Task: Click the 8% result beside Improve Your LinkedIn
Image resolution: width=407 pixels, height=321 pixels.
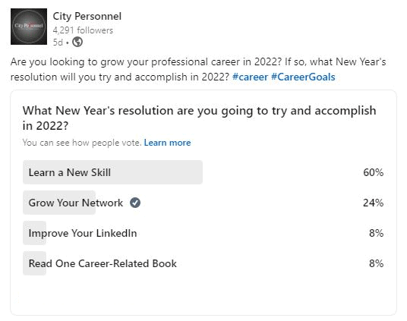Action: pyautogui.click(x=376, y=233)
